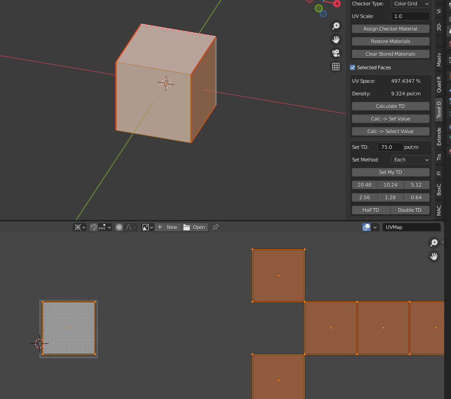This screenshot has height=399, width=451.
Task: Click Clear Stored Materials button
Action: coord(391,54)
